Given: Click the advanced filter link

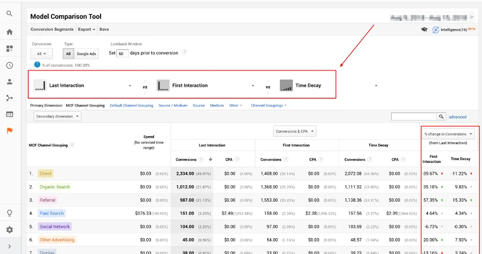Looking at the screenshot, I should pyautogui.click(x=457, y=117).
